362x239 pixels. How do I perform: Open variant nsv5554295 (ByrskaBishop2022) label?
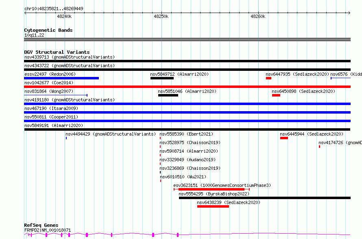(214, 194)
